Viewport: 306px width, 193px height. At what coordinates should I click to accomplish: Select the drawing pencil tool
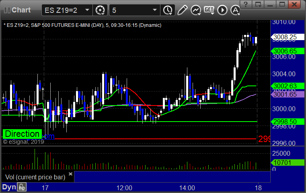point(182,10)
